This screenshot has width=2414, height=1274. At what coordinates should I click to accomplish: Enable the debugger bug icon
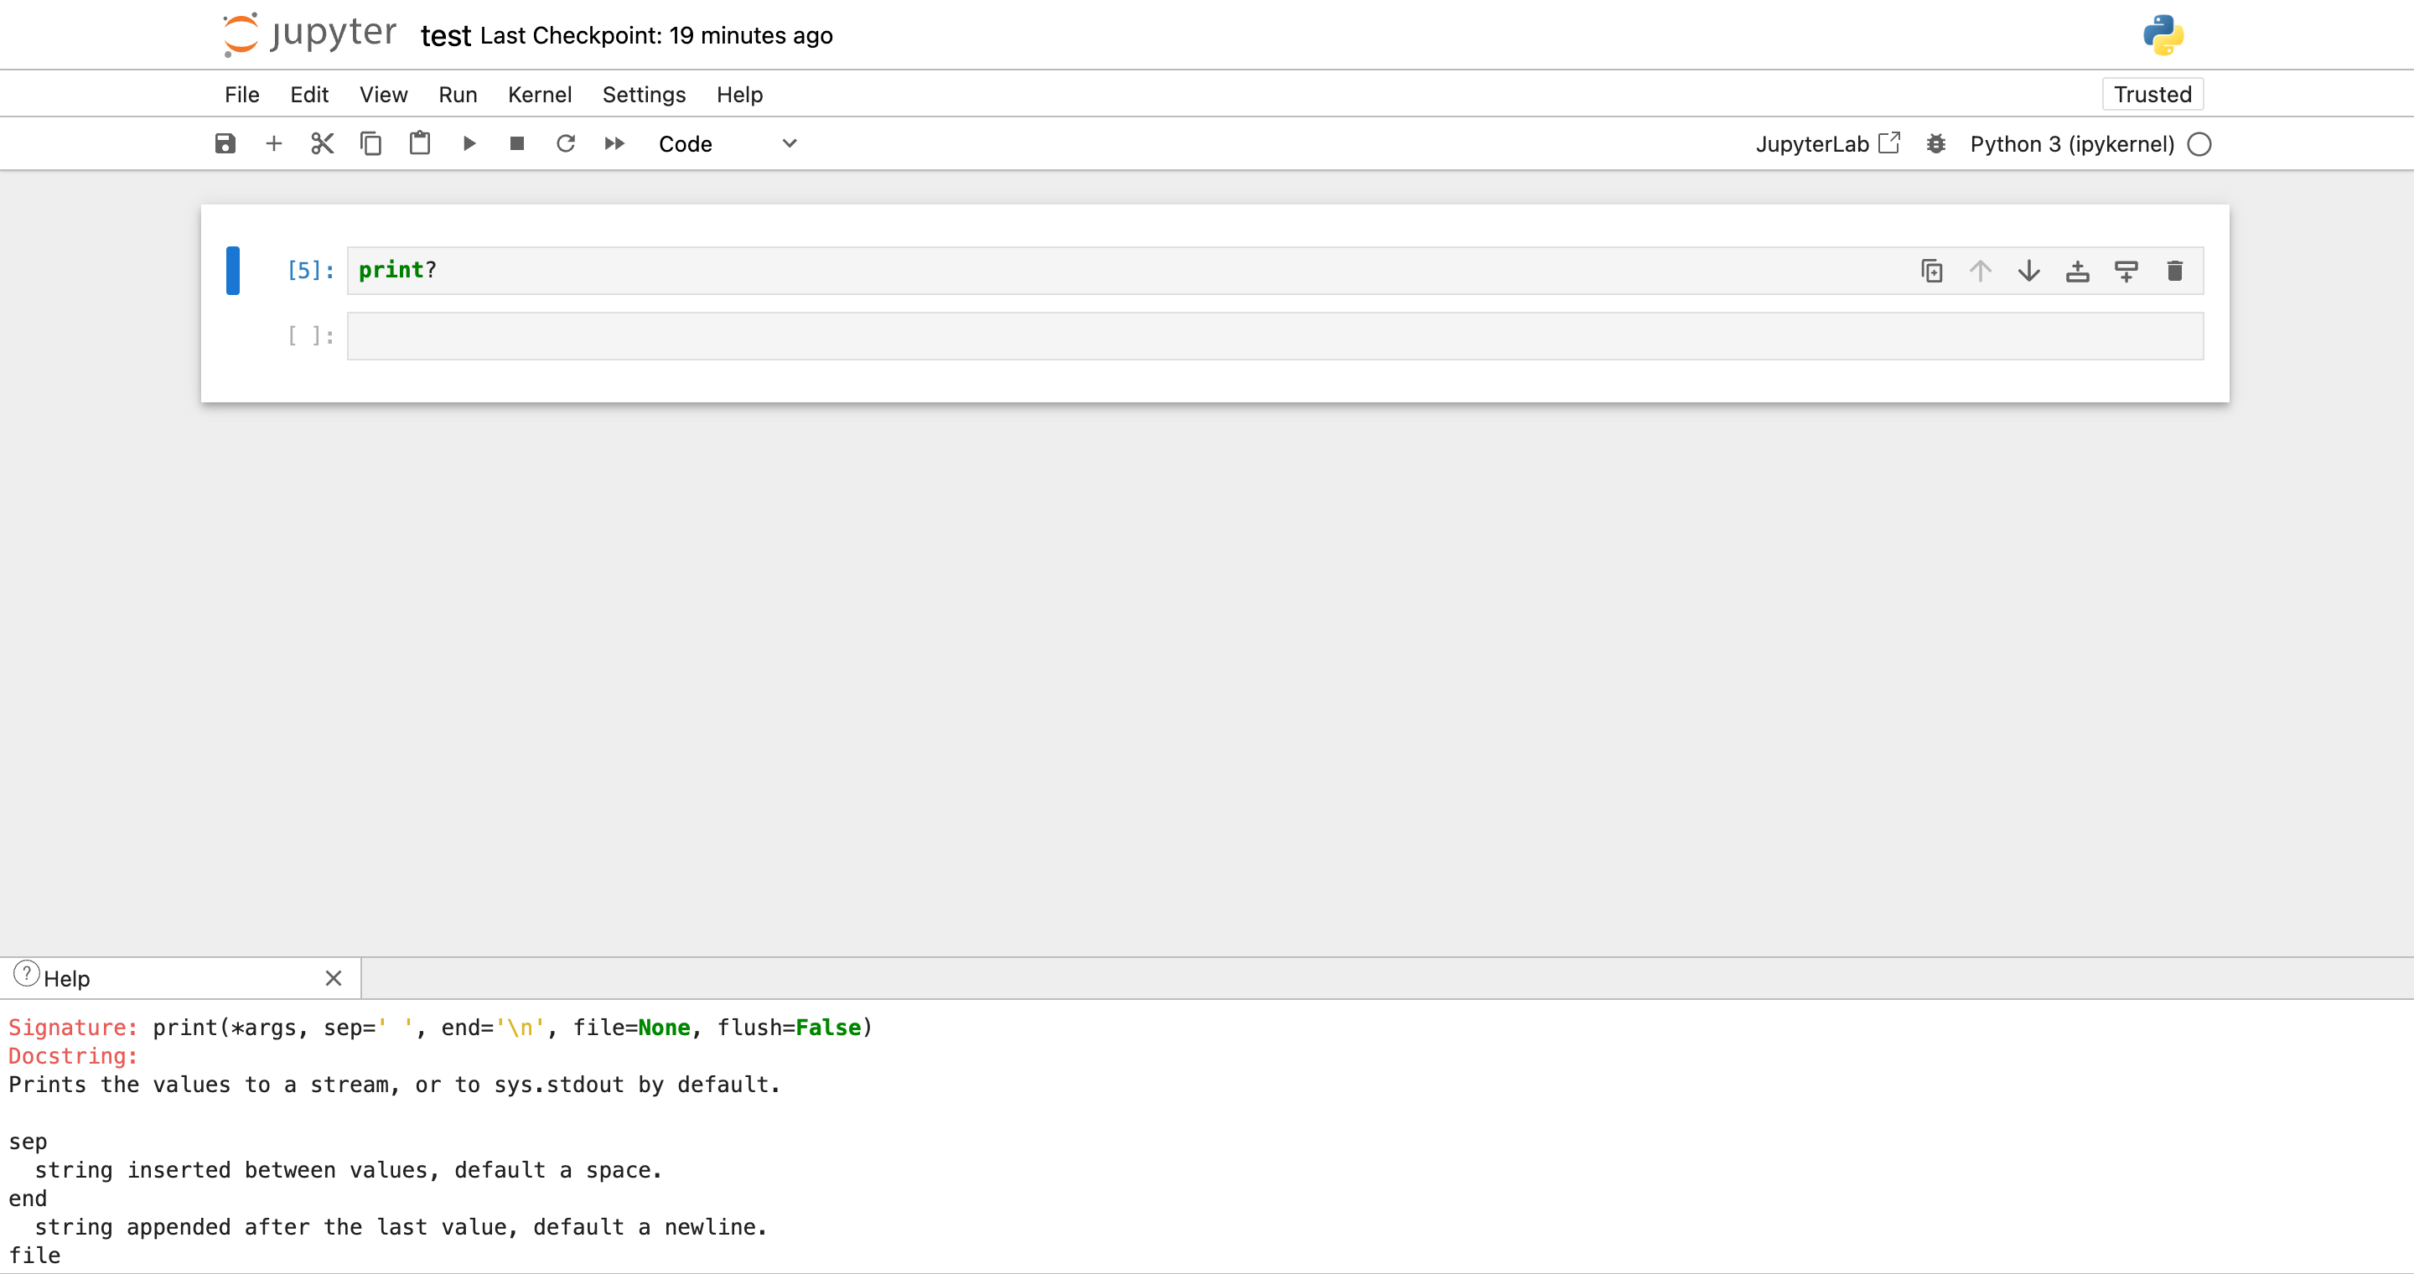pos(1936,143)
